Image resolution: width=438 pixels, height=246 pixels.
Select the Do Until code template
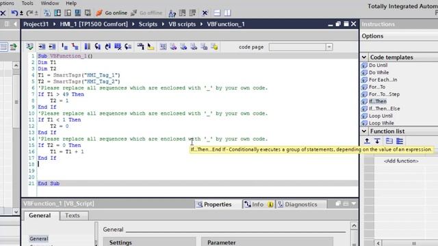(378, 66)
